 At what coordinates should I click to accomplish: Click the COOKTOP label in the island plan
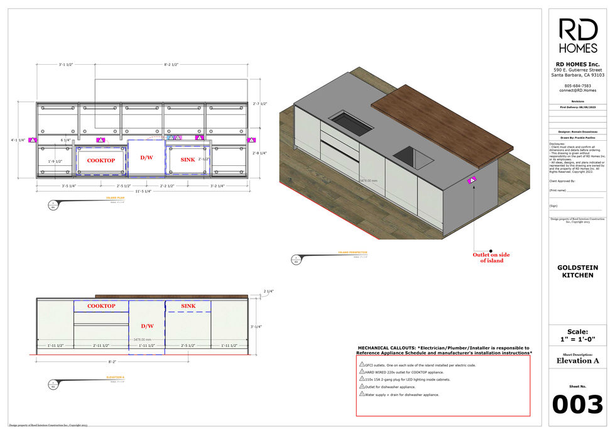[101, 160]
